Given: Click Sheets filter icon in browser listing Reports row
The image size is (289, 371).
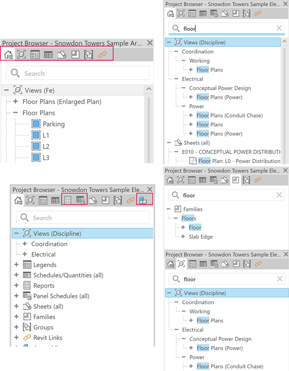Looking at the screenshot, I should pyautogui.click(x=93, y=200).
